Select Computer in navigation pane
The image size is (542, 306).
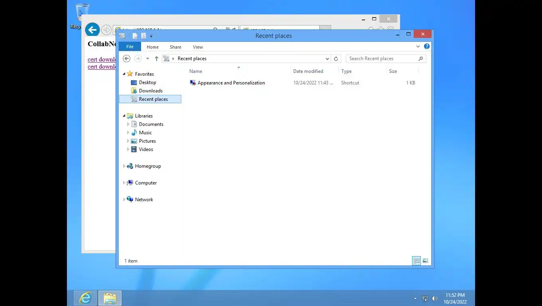146,183
